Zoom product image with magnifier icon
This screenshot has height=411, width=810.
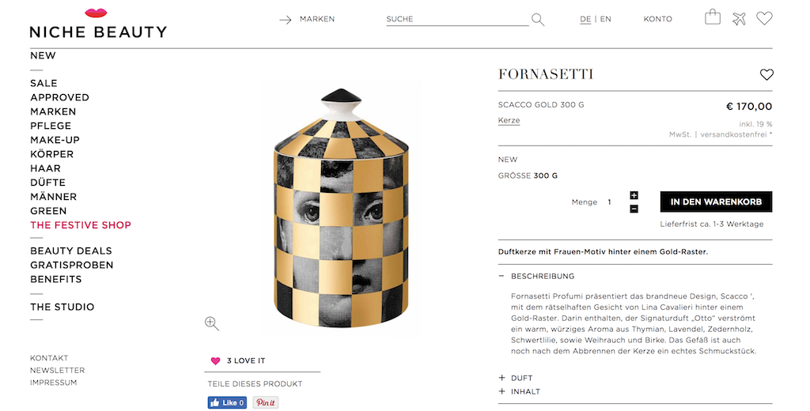click(x=211, y=322)
